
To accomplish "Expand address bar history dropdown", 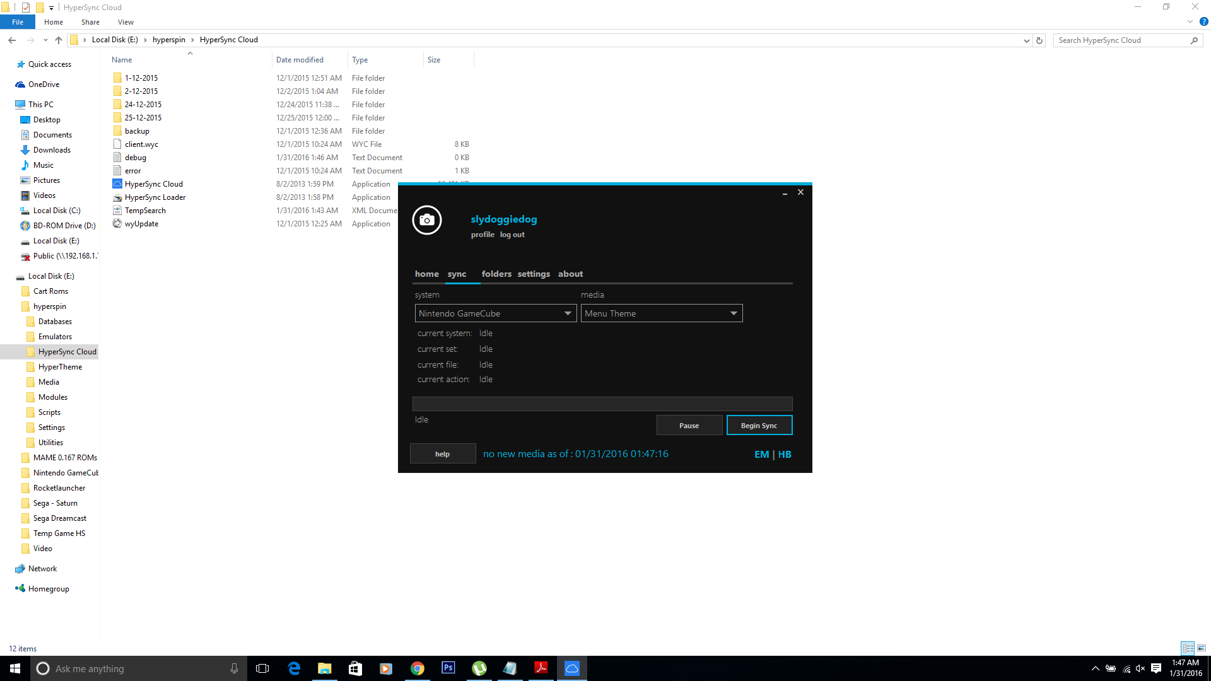I will [x=1026, y=40].
